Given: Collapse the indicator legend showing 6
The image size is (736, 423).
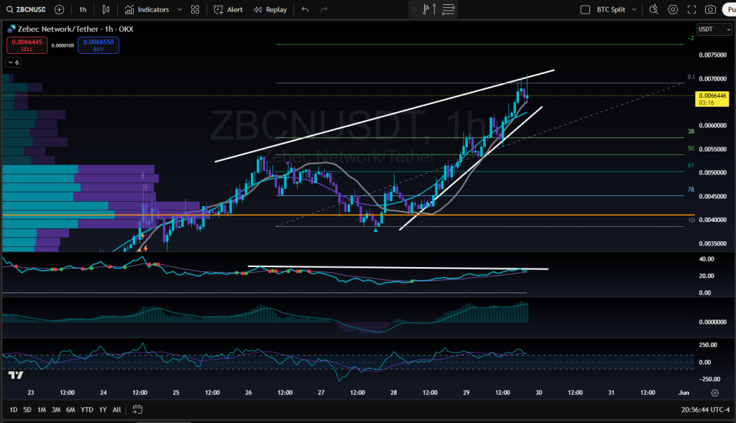Looking at the screenshot, I should pos(14,62).
